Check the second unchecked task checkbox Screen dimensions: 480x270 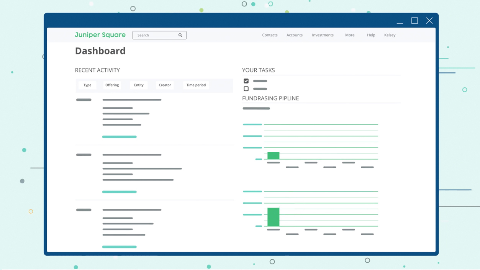(246, 89)
